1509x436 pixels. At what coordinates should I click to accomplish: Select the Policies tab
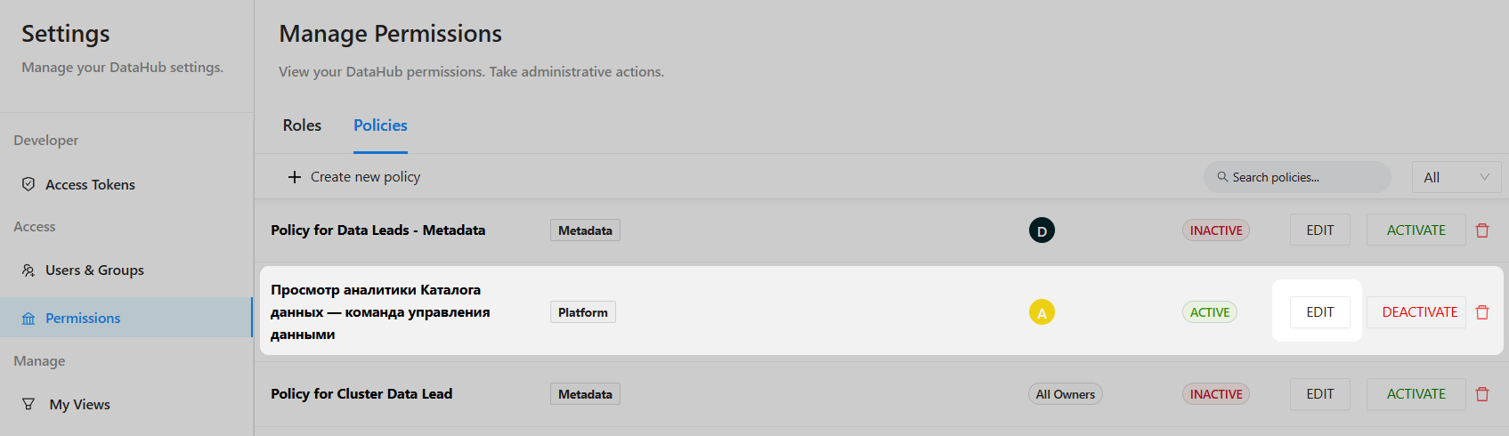(x=380, y=125)
